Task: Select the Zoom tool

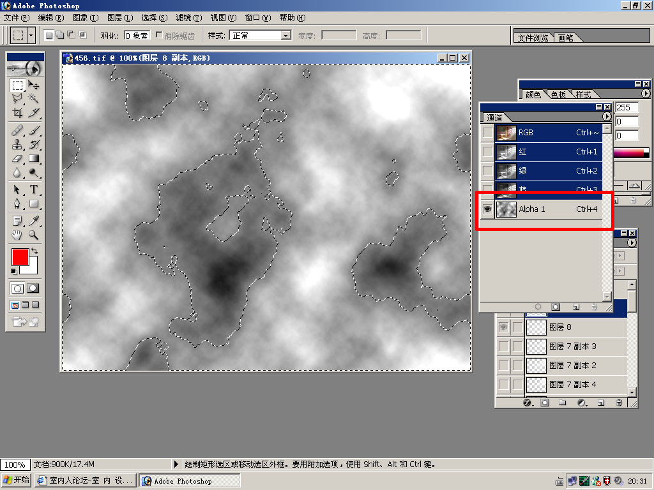Action: click(x=34, y=235)
